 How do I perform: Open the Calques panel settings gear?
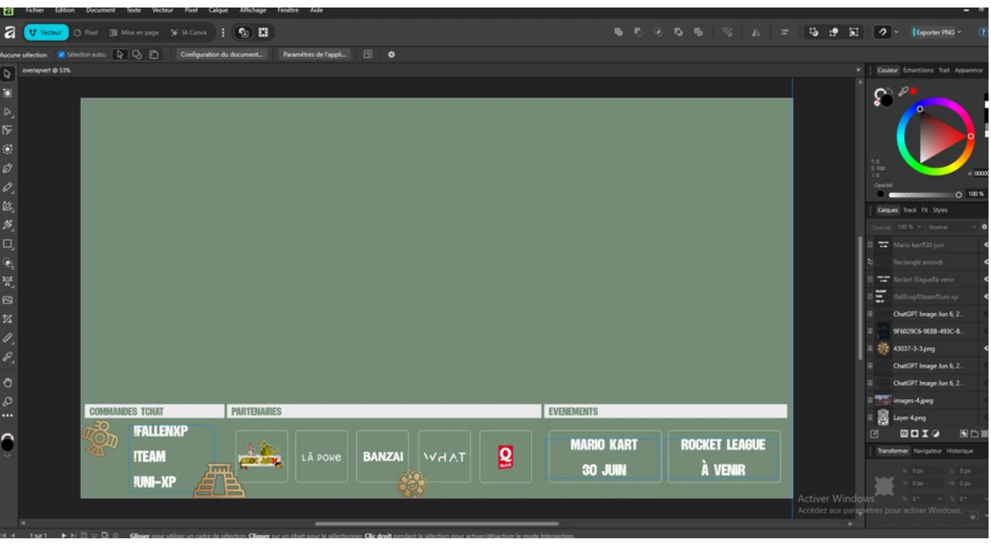pyautogui.click(x=984, y=227)
